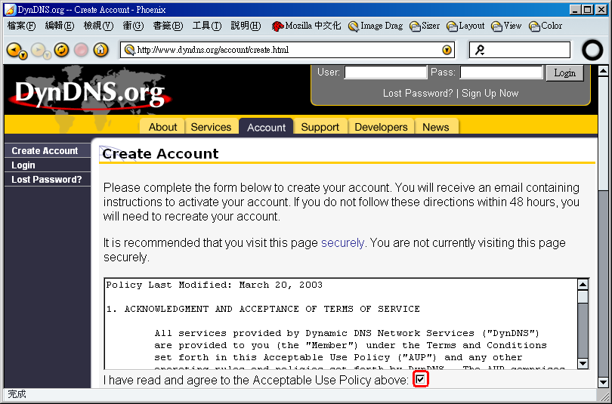
Task: Toggle the Acceptable Use Policy agreement checkbox
Action: pyautogui.click(x=420, y=379)
